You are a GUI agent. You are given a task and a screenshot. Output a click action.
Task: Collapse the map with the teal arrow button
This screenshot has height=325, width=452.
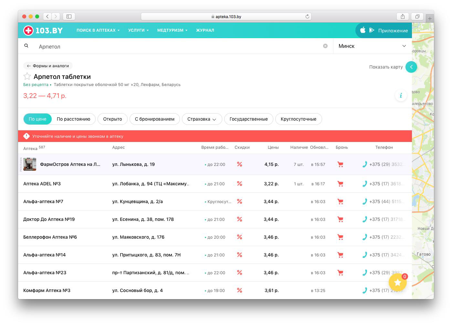[x=411, y=67]
